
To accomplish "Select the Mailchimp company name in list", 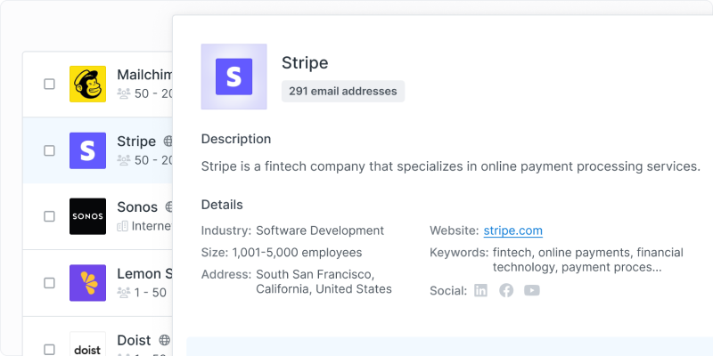I will pyautogui.click(x=144, y=75).
